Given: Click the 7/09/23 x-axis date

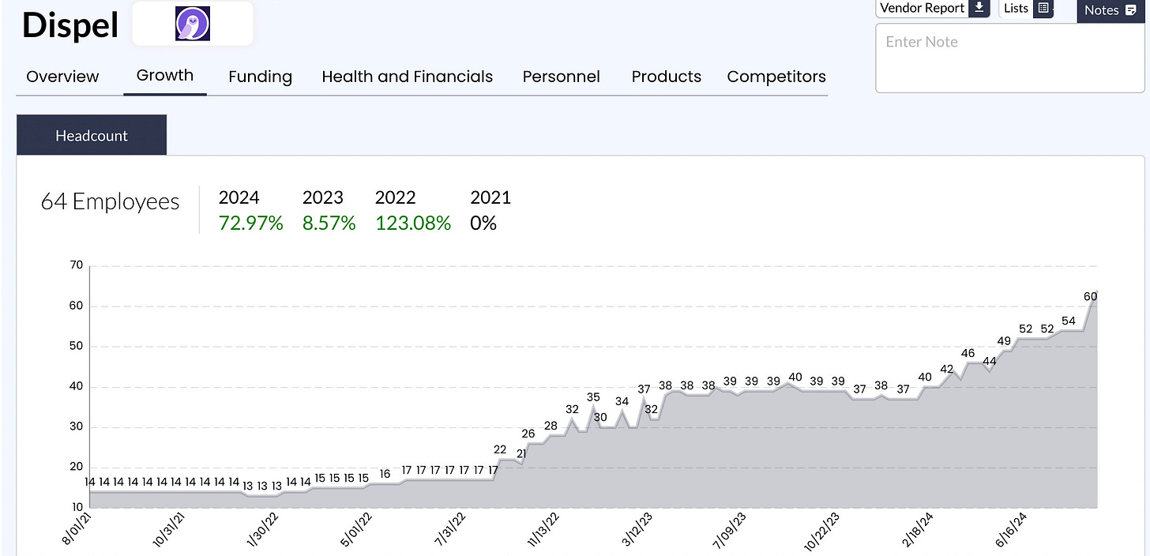Looking at the screenshot, I should [x=730, y=529].
